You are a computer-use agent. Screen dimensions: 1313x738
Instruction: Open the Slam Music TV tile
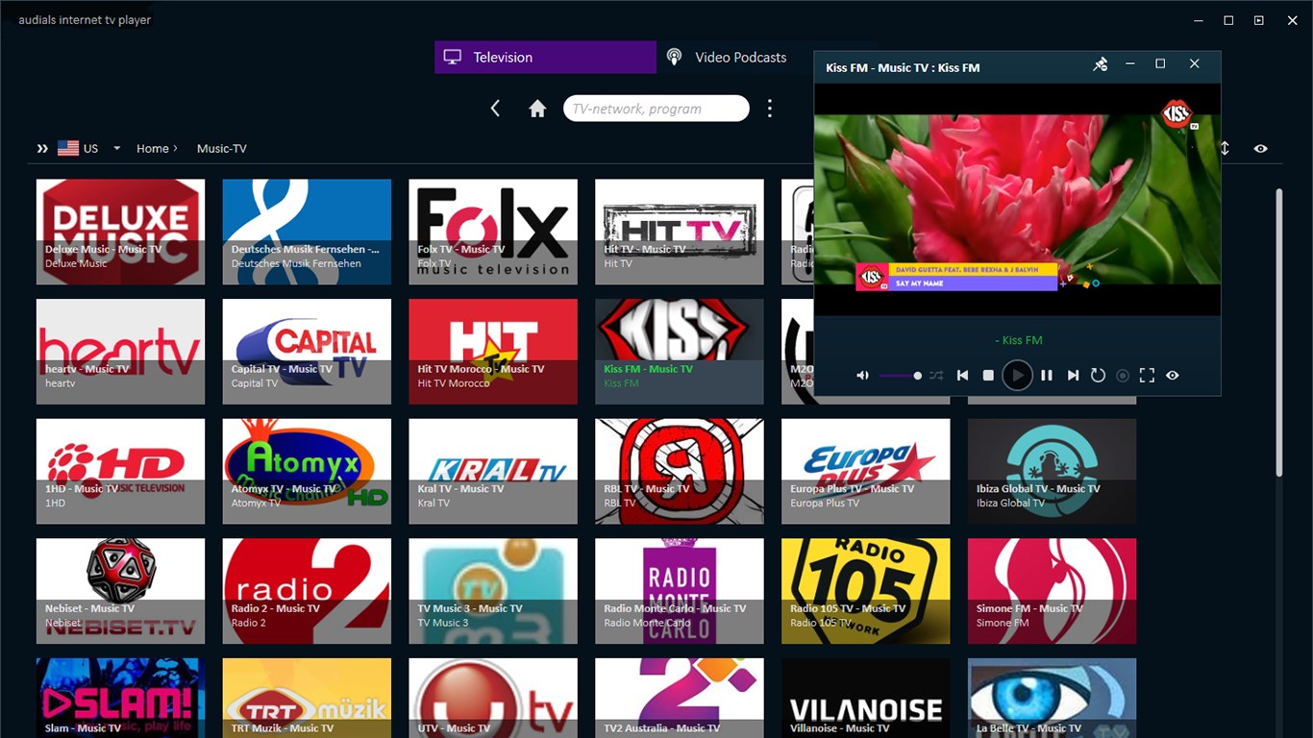tap(120, 699)
